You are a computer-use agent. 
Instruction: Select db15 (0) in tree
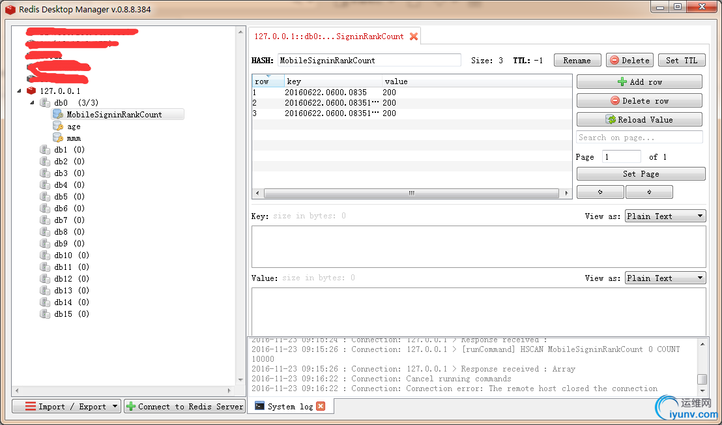72,314
